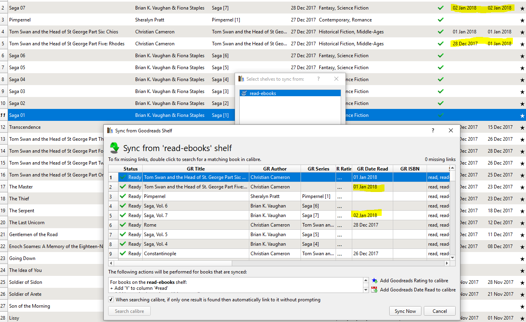Click the "The Serpent" title in the library
Image resolution: width=526 pixels, height=322 pixels.
click(22, 211)
